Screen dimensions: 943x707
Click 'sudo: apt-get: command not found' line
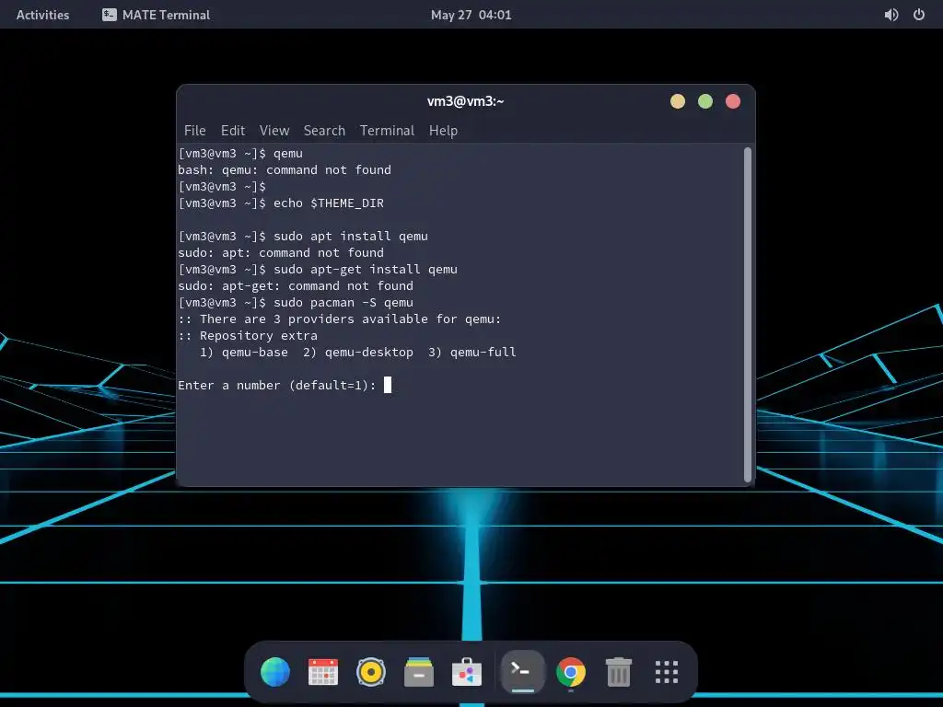point(296,286)
